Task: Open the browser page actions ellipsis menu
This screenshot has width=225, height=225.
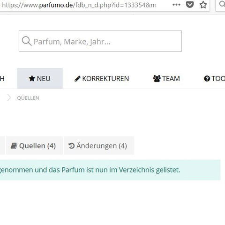Action: [176, 5]
